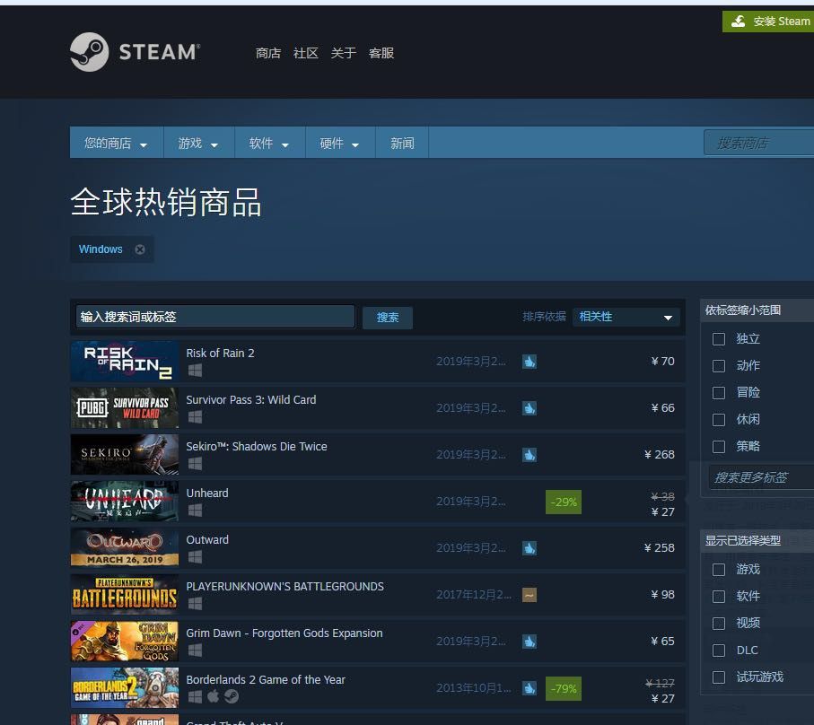The height and width of the screenshot is (725, 814).
Task: Open the 游戏 dropdown in store nav
Action: 198,143
